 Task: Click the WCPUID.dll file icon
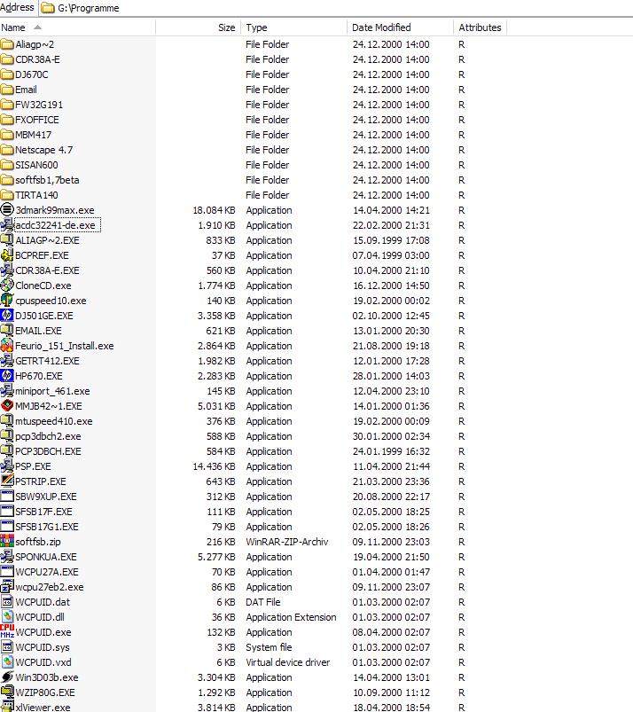[x=7, y=616]
